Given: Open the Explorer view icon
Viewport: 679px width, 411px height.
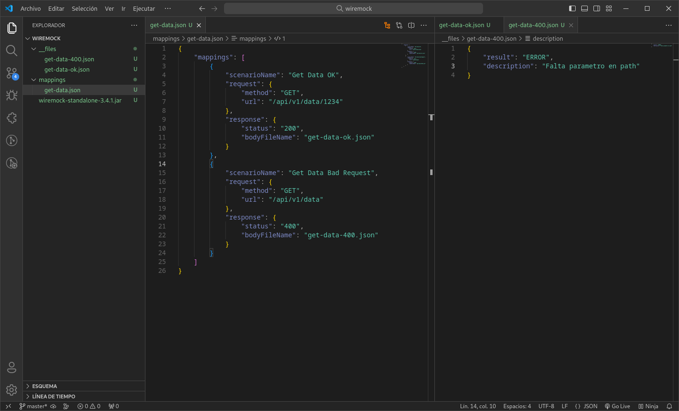Looking at the screenshot, I should tap(12, 28).
